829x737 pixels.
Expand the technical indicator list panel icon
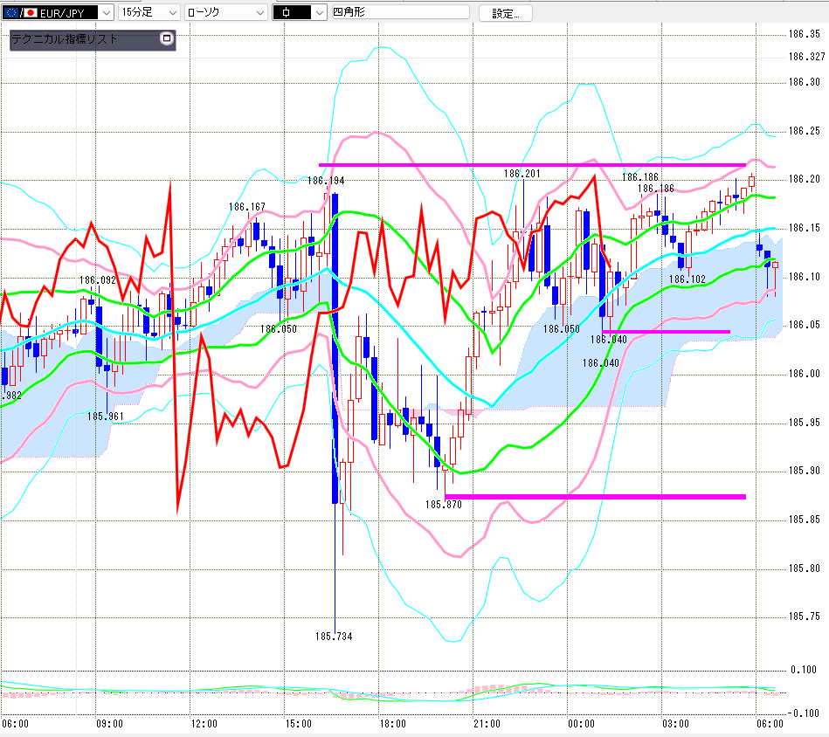tap(167, 38)
